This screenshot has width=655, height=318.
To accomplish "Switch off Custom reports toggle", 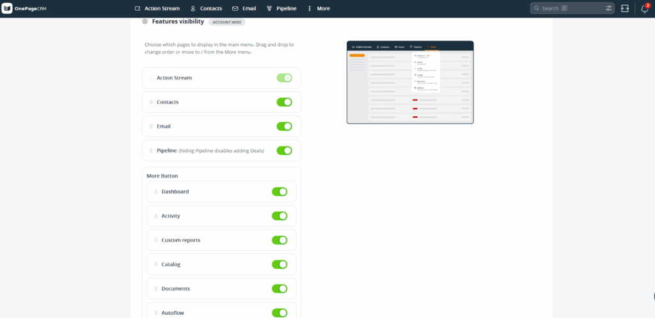I will coord(280,240).
